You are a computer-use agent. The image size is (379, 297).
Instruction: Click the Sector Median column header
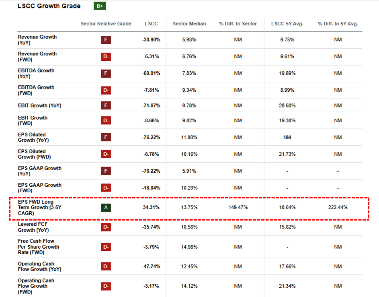click(x=189, y=24)
